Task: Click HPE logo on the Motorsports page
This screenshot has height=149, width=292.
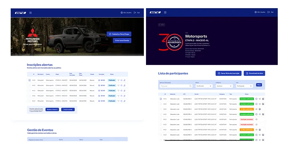Action: click(155, 12)
